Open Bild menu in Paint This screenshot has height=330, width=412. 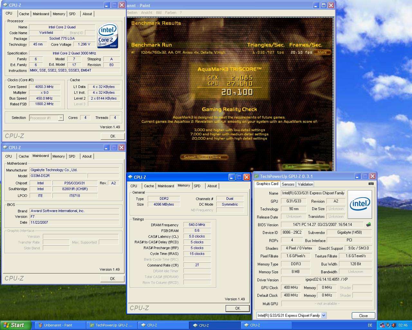click(159, 13)
